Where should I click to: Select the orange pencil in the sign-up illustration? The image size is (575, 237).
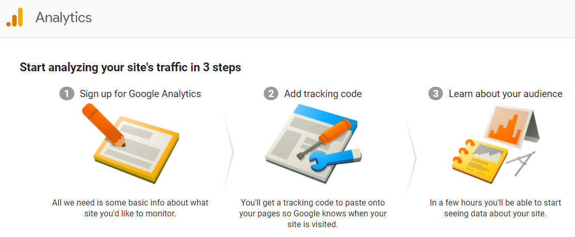point(103,125)
